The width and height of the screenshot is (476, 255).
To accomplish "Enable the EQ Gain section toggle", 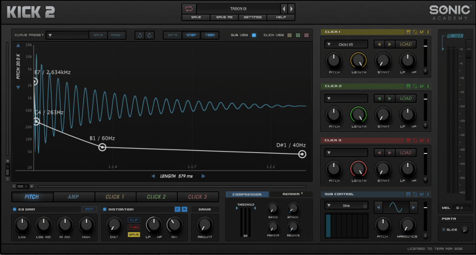I will 15,209.
